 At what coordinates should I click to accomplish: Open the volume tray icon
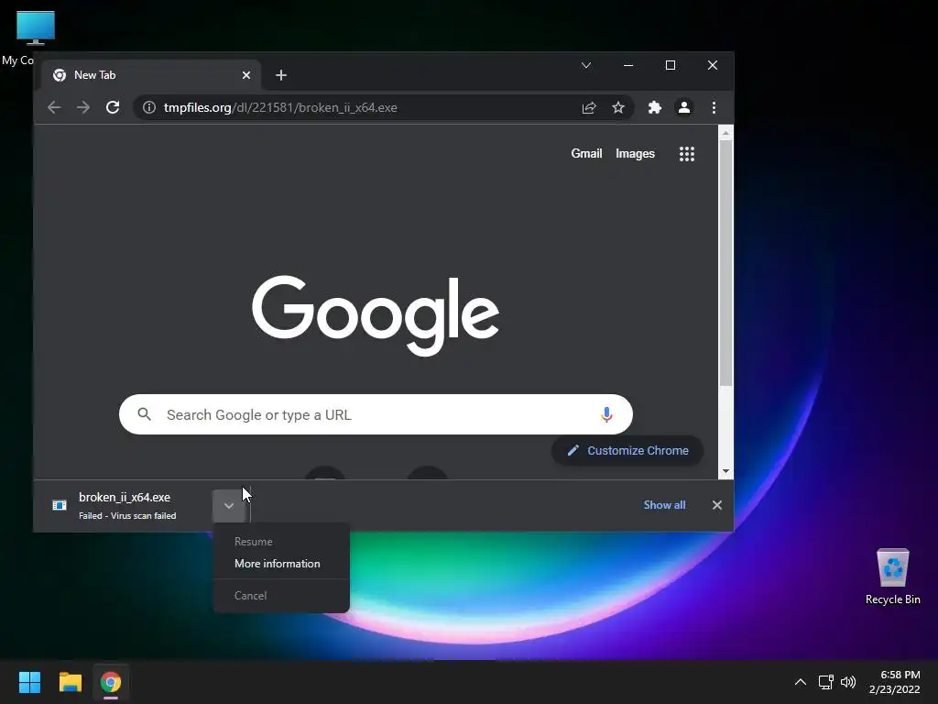click(848, 682)
